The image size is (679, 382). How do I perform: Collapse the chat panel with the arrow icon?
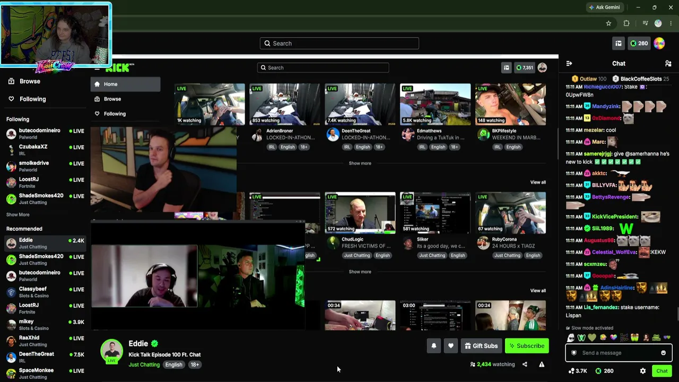click(x=569, y=64)
